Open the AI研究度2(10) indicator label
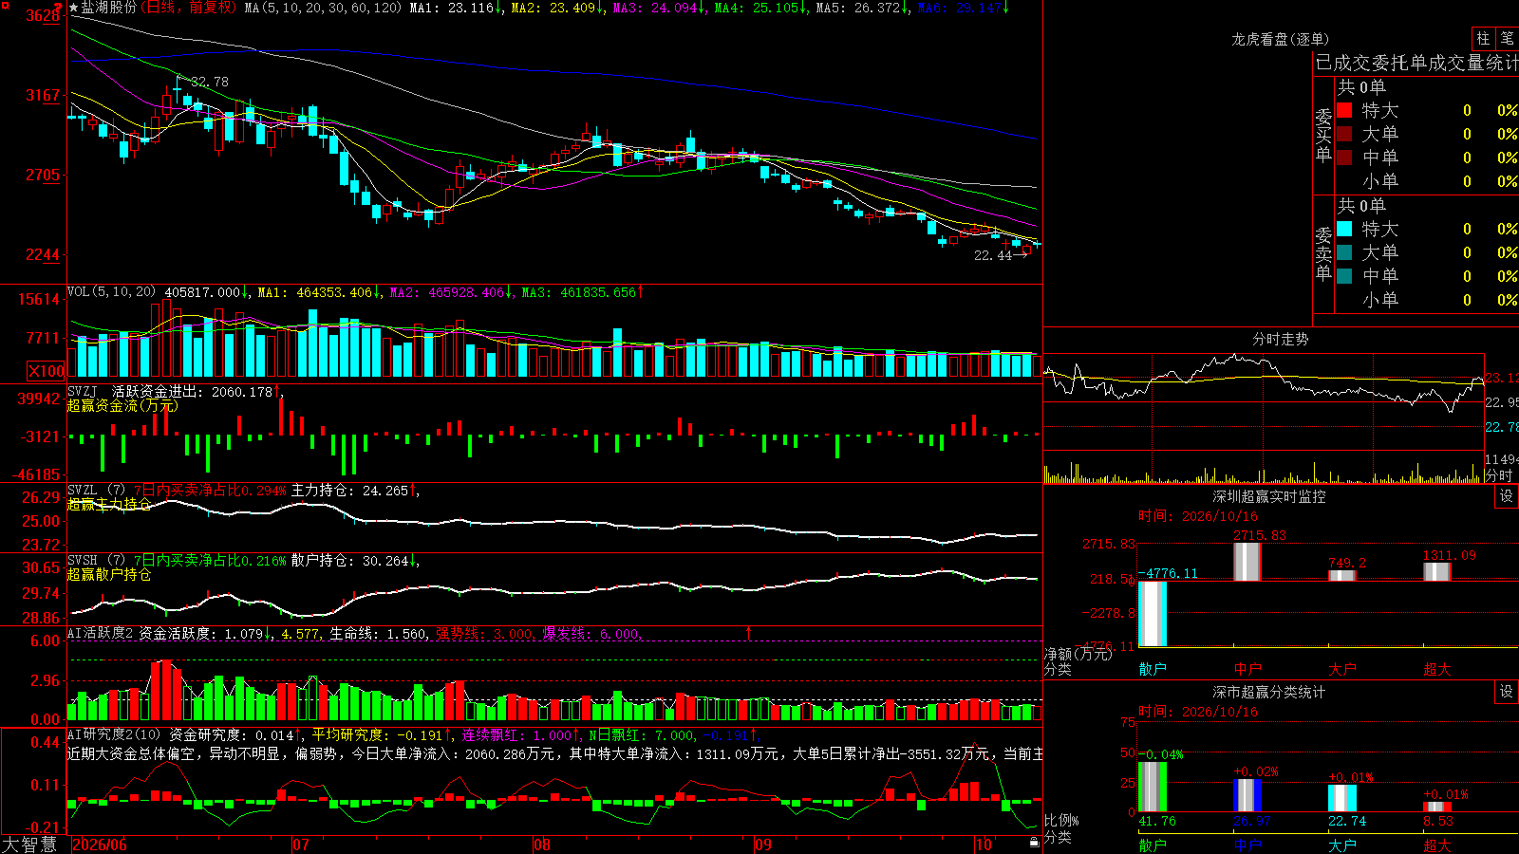The width and height of the screenshot is (1519, 854). point(114,734)
